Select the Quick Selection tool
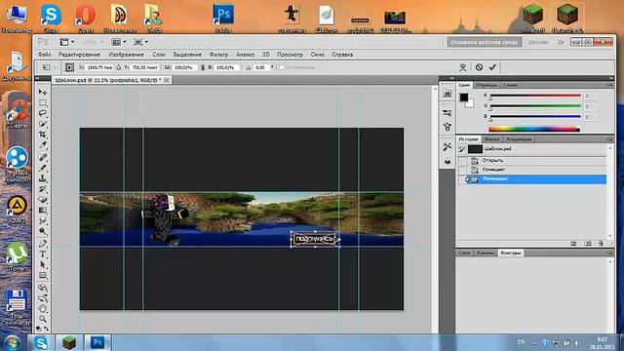Image resolution: width=624 pixels, height=351 pixels. 43,124
